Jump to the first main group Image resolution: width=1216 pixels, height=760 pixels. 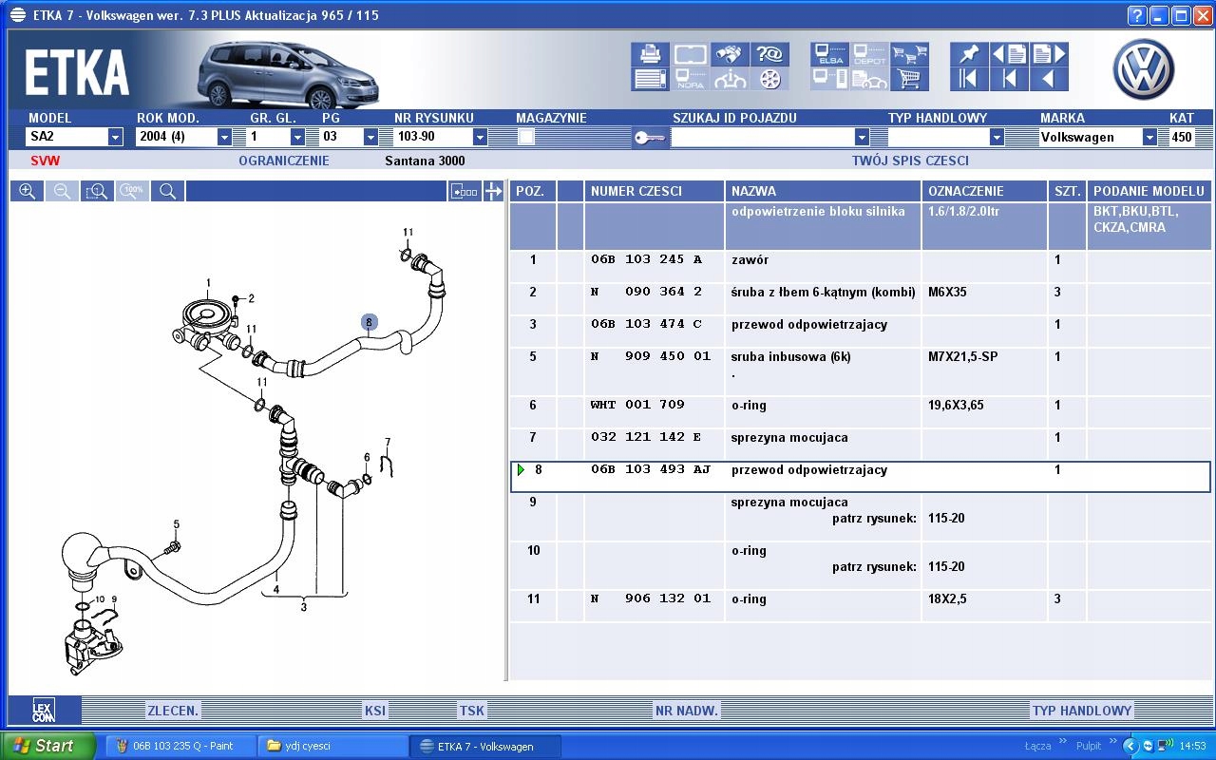[x=969, y=79]
